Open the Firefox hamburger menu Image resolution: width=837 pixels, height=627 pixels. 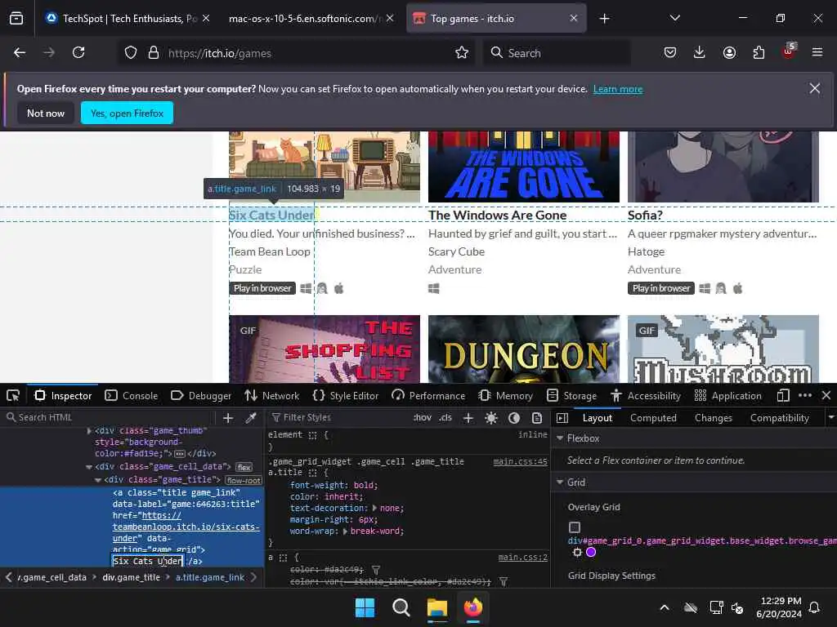817,52
